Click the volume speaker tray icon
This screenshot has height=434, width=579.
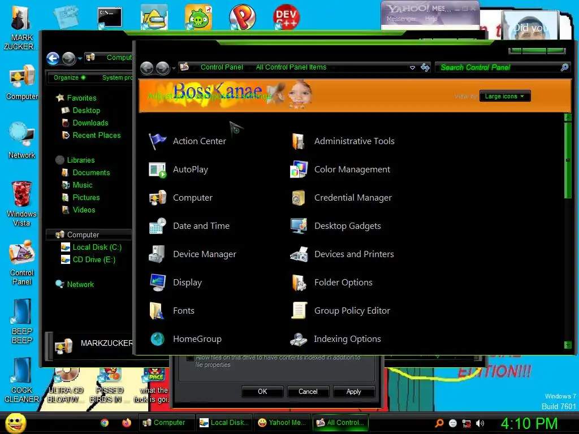[x=480, y=424]
